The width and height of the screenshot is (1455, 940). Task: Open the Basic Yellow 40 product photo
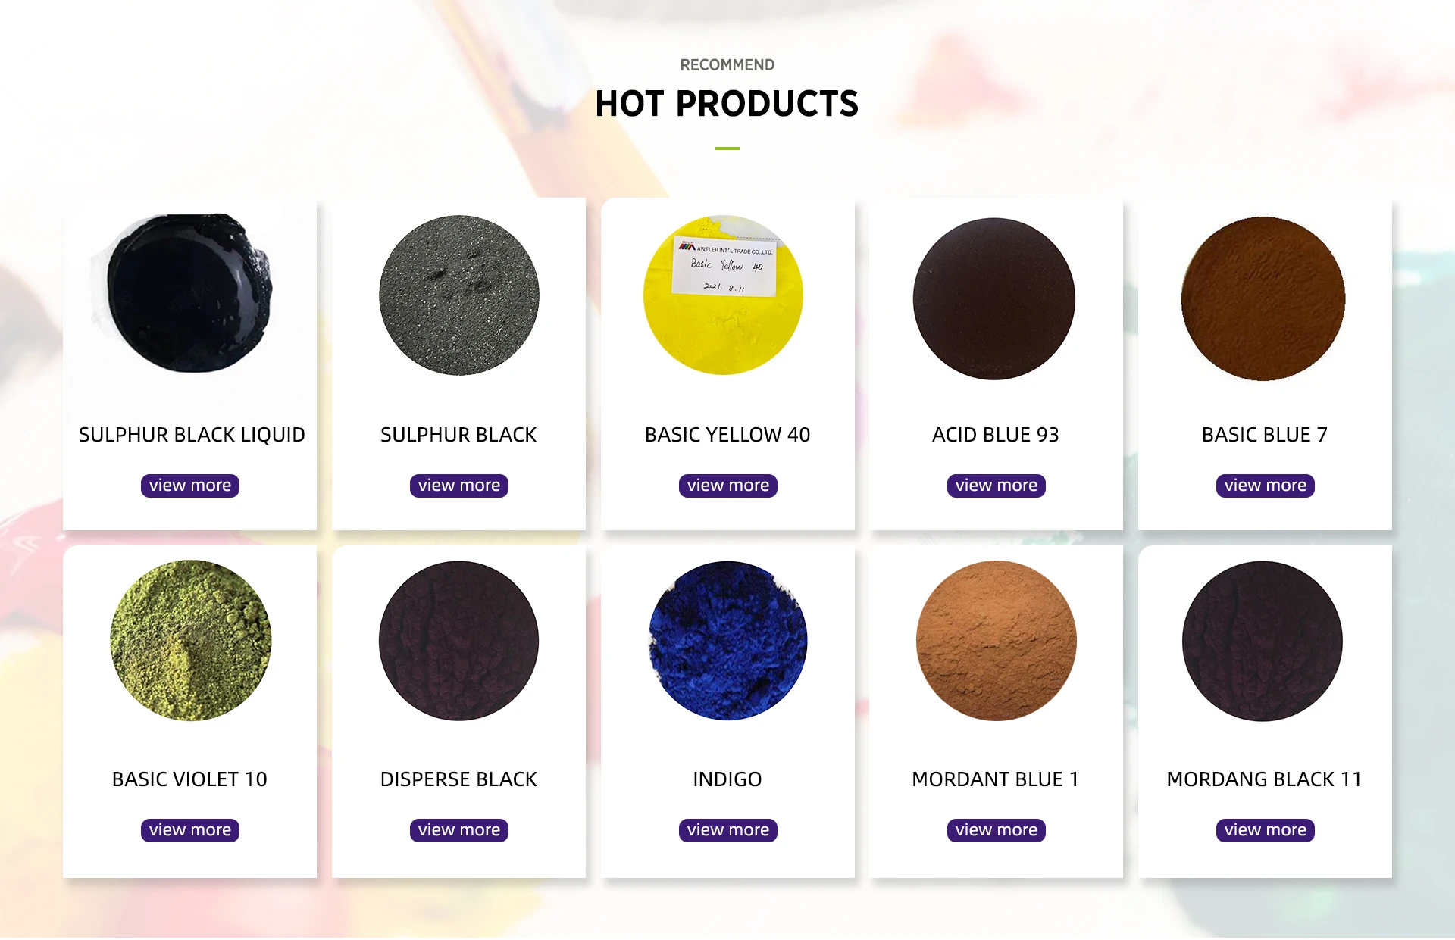pos(724,295)
